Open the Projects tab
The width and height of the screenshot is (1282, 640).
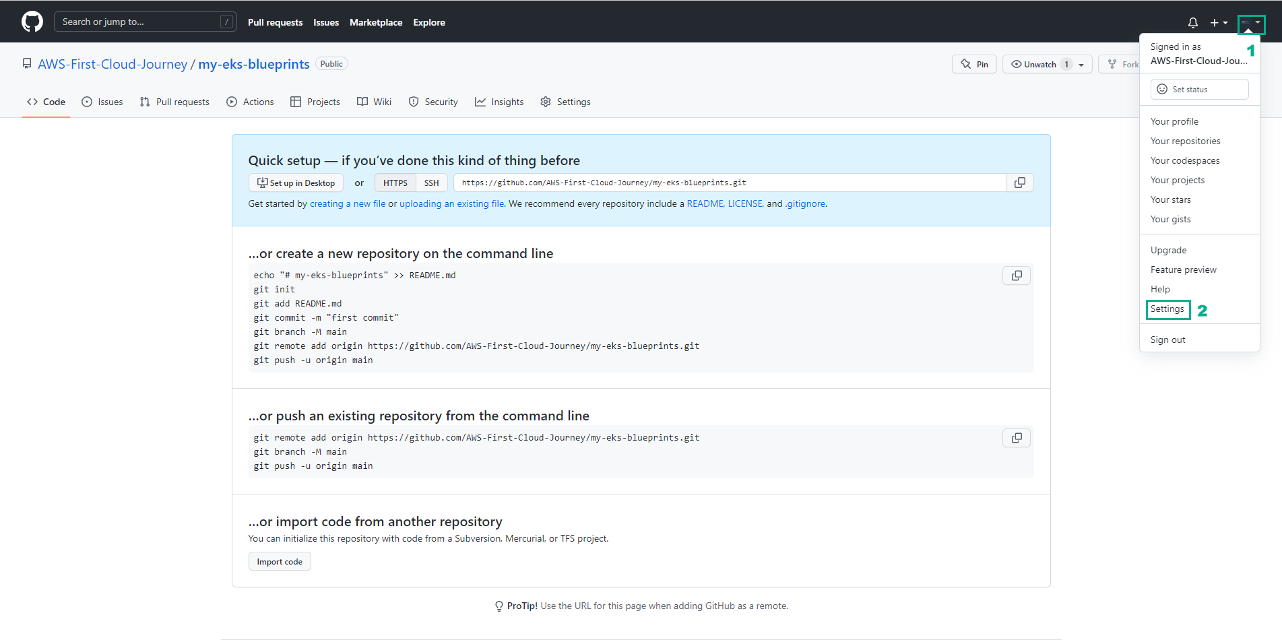click(315, 102)
